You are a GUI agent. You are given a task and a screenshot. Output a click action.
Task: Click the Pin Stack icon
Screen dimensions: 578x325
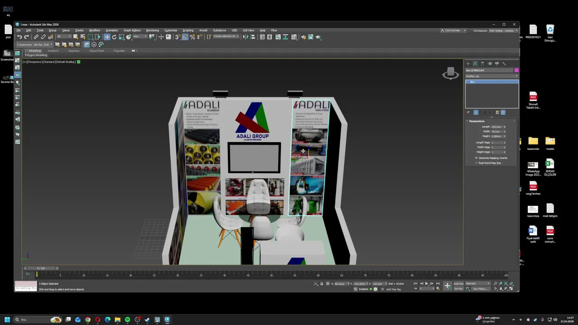(468, 112)
